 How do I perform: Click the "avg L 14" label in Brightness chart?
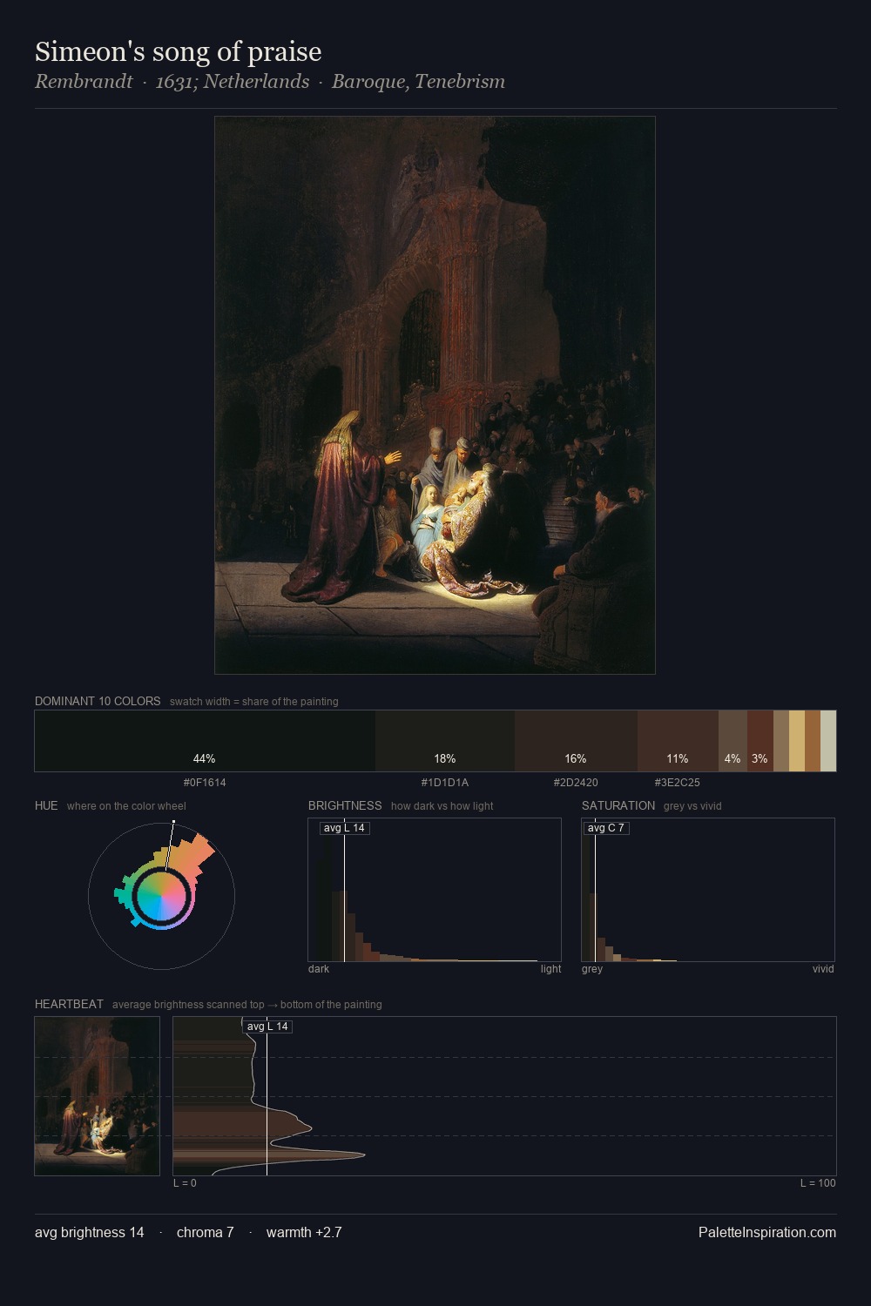coord(344,828)
